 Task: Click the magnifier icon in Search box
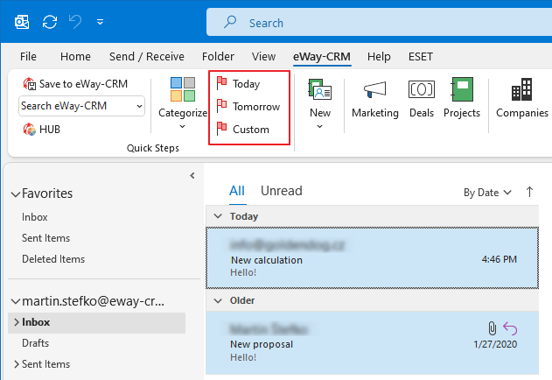coord(230,22)
